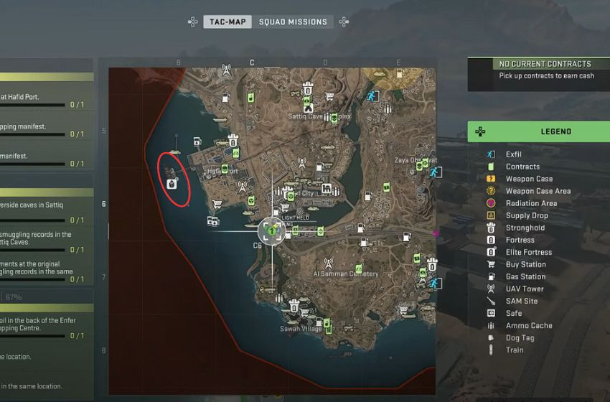The height and width of the screenshot is (402, 610).
Task: Expand the green LEGEND header
Action: (x=538, y=131)
